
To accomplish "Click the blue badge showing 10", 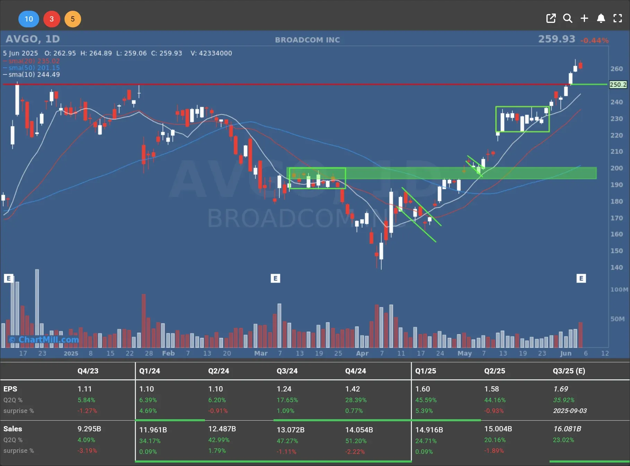I will pyautogui.click(x=29, y=19).
